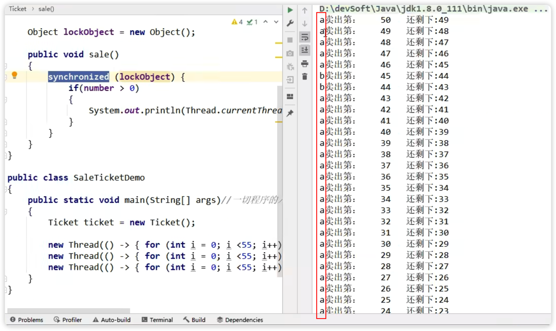The height and width of the screenshot is (331, 556).
Task: Open the Build tool window
Action: (195, 320)
